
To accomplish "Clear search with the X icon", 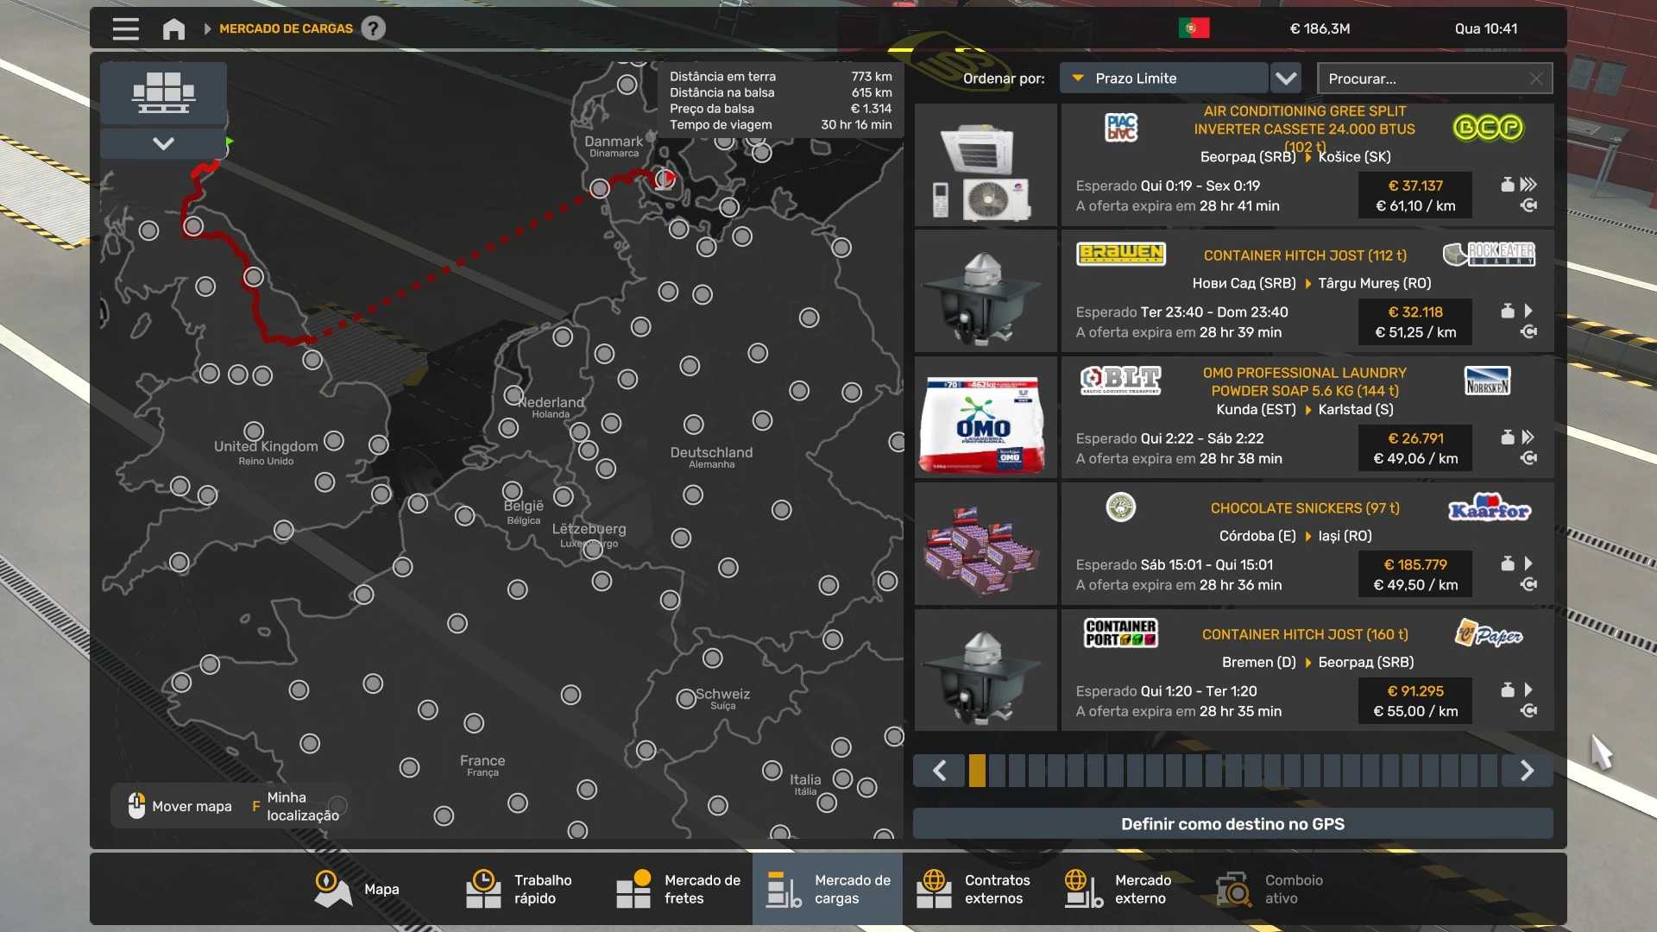I will point(1536,79).
